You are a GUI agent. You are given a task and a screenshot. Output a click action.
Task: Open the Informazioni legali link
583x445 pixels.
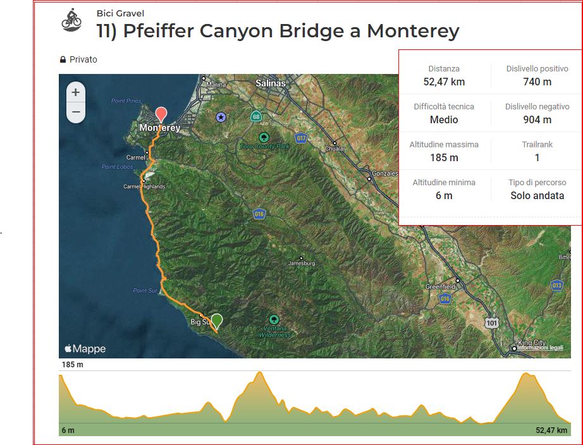540,348
